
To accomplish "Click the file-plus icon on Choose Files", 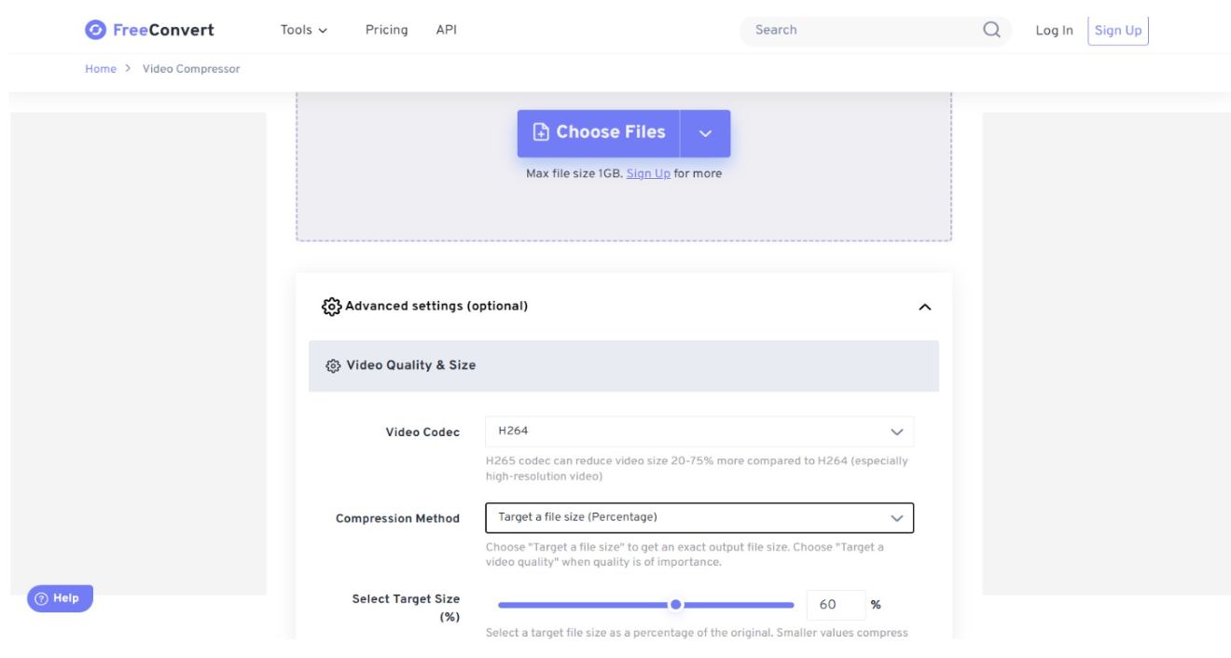I will [x=541, y=132].
